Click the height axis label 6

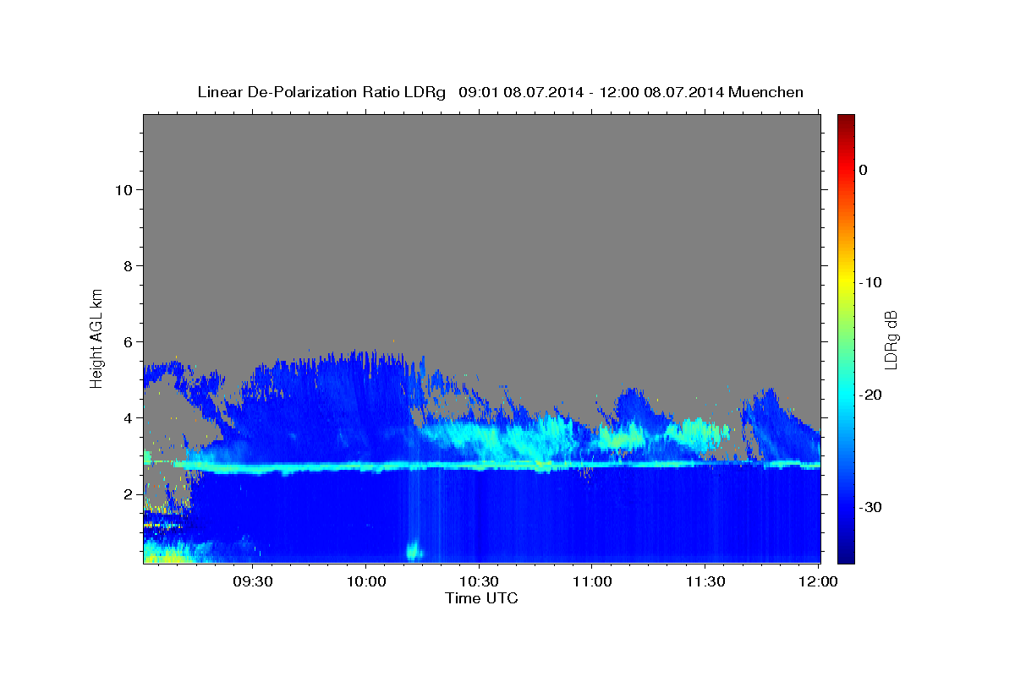coord(128,341)
